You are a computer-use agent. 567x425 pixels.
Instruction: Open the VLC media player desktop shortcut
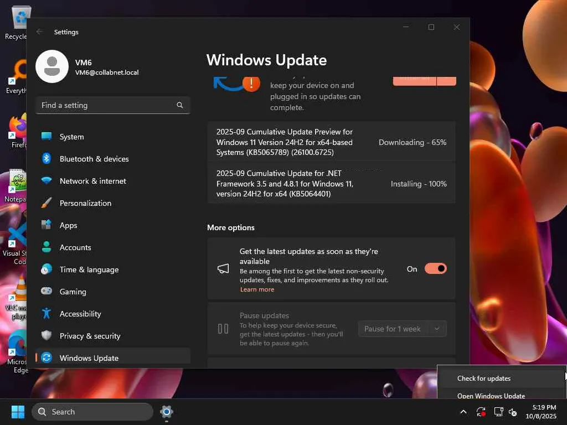(16, 298)
